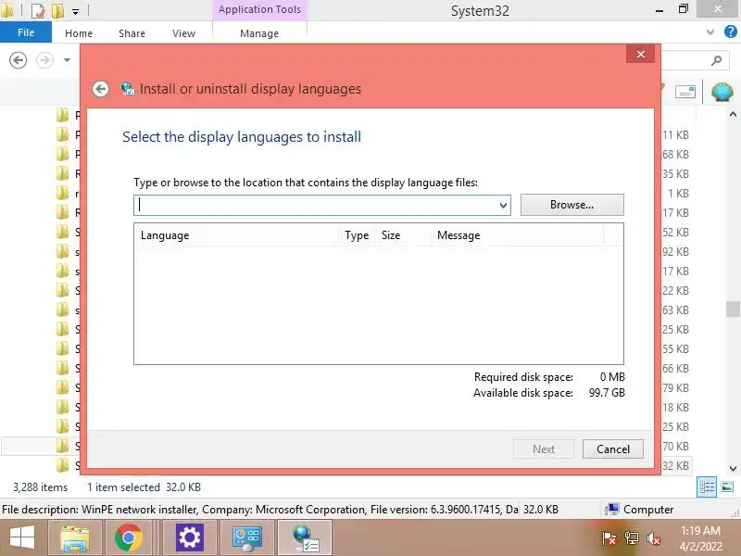Click the search magnifier icon in Explorer
The height and width of the screenshot is (556, 741).
[716, 60]
